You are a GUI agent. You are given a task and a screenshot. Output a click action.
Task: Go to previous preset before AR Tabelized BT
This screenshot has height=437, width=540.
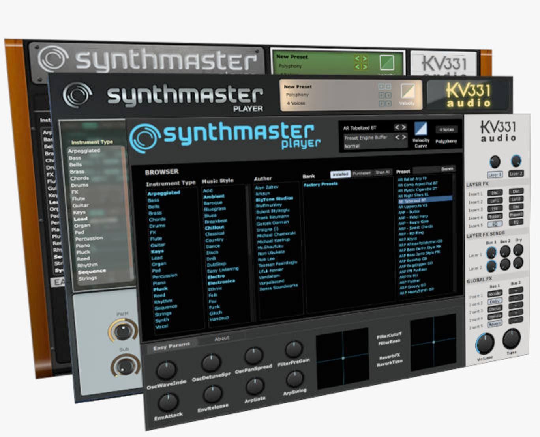pos(397,127)
